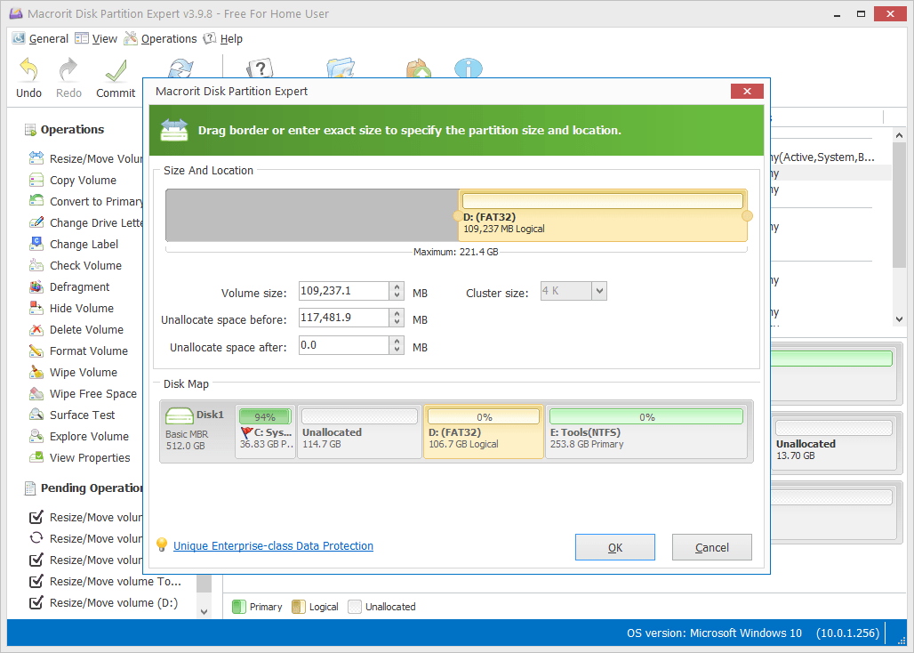The height and width of the screenshot is (653, 914).
Task: Increase Unallocate space before value
Action: (x=397, y=314)
